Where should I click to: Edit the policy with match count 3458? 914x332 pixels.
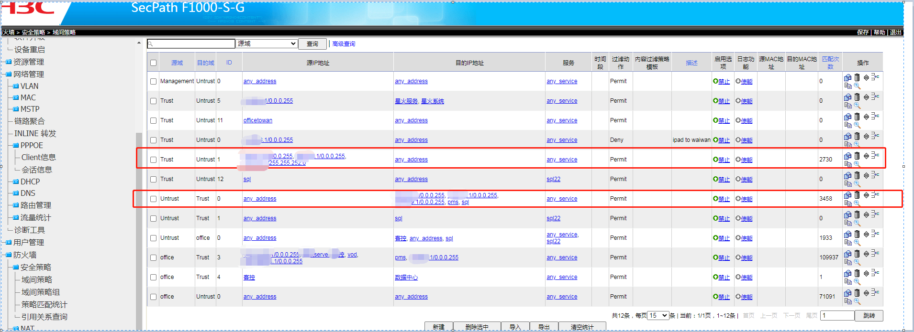(x=847, y=195)
